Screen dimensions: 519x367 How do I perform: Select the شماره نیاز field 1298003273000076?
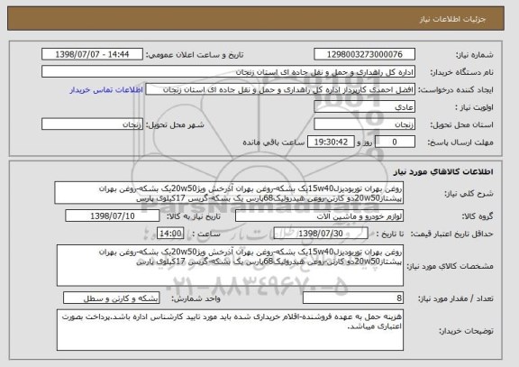(x=364, y=54)
